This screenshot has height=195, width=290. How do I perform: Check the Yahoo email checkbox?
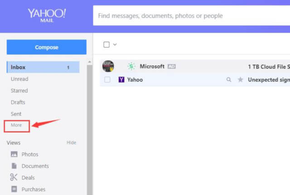pyautogui.click(x=107, y=80)
